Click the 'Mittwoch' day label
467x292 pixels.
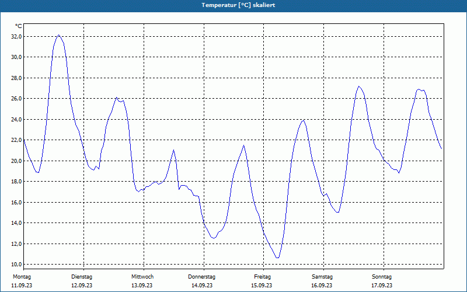point(142,277)
